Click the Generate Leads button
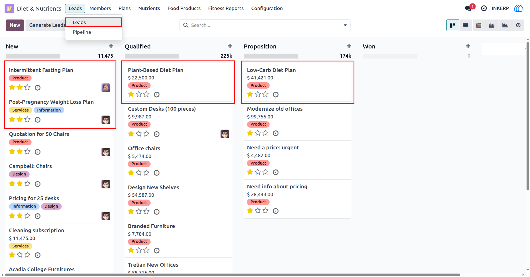This screenshot has width=530, height=277. (x=47, y=25)
